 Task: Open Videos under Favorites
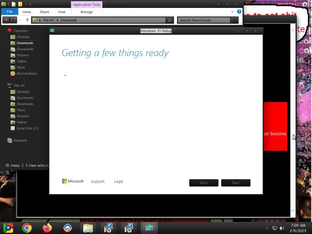click(x=22, y=61)
